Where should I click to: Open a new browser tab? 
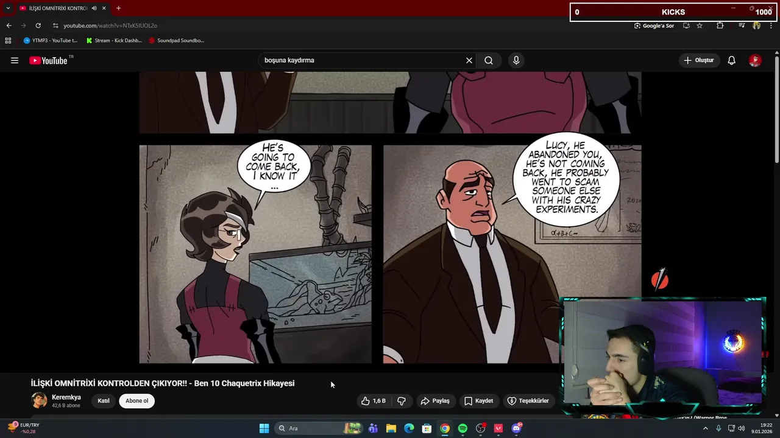[118, 9]
